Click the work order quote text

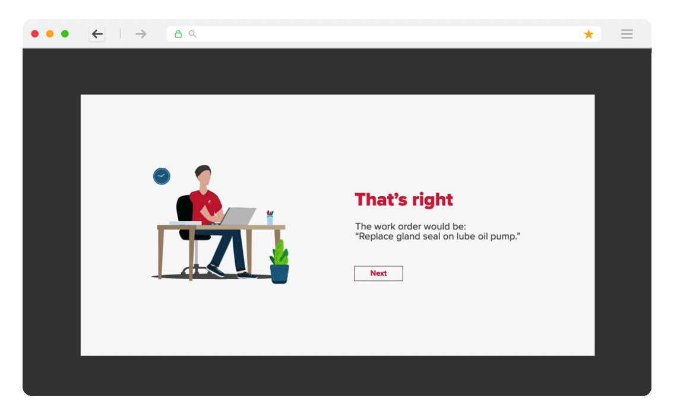tap(437, 237)
